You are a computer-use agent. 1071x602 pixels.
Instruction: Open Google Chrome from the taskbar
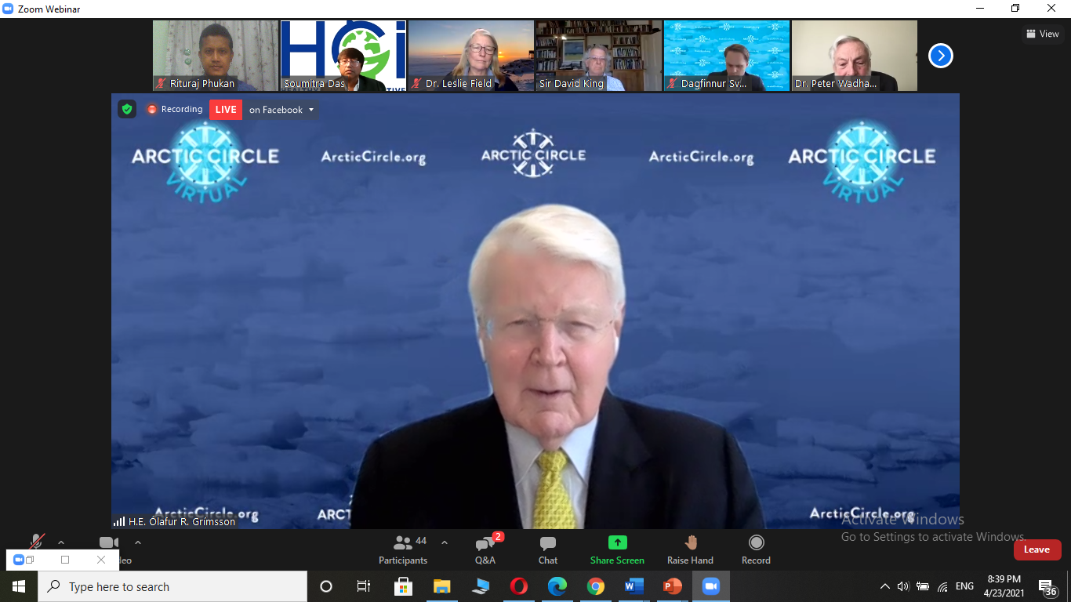click(596, 586)
